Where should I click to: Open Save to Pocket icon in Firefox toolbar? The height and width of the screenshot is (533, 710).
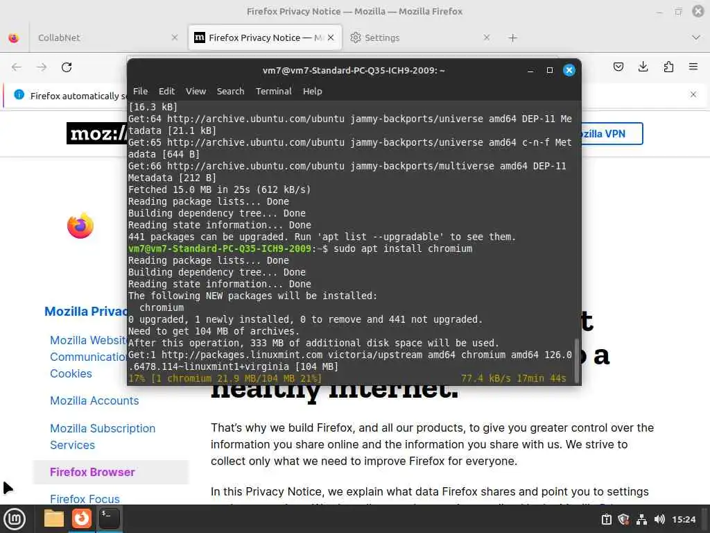click(x=618, y=67)
